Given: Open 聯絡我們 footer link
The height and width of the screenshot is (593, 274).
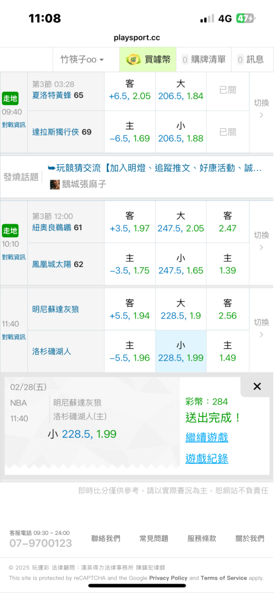Looking at the screenshot, I should pos(106,538).
